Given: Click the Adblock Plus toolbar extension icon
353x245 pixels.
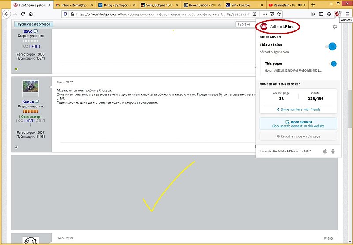Looking at the screenshot, I should [x=338, y=14].
